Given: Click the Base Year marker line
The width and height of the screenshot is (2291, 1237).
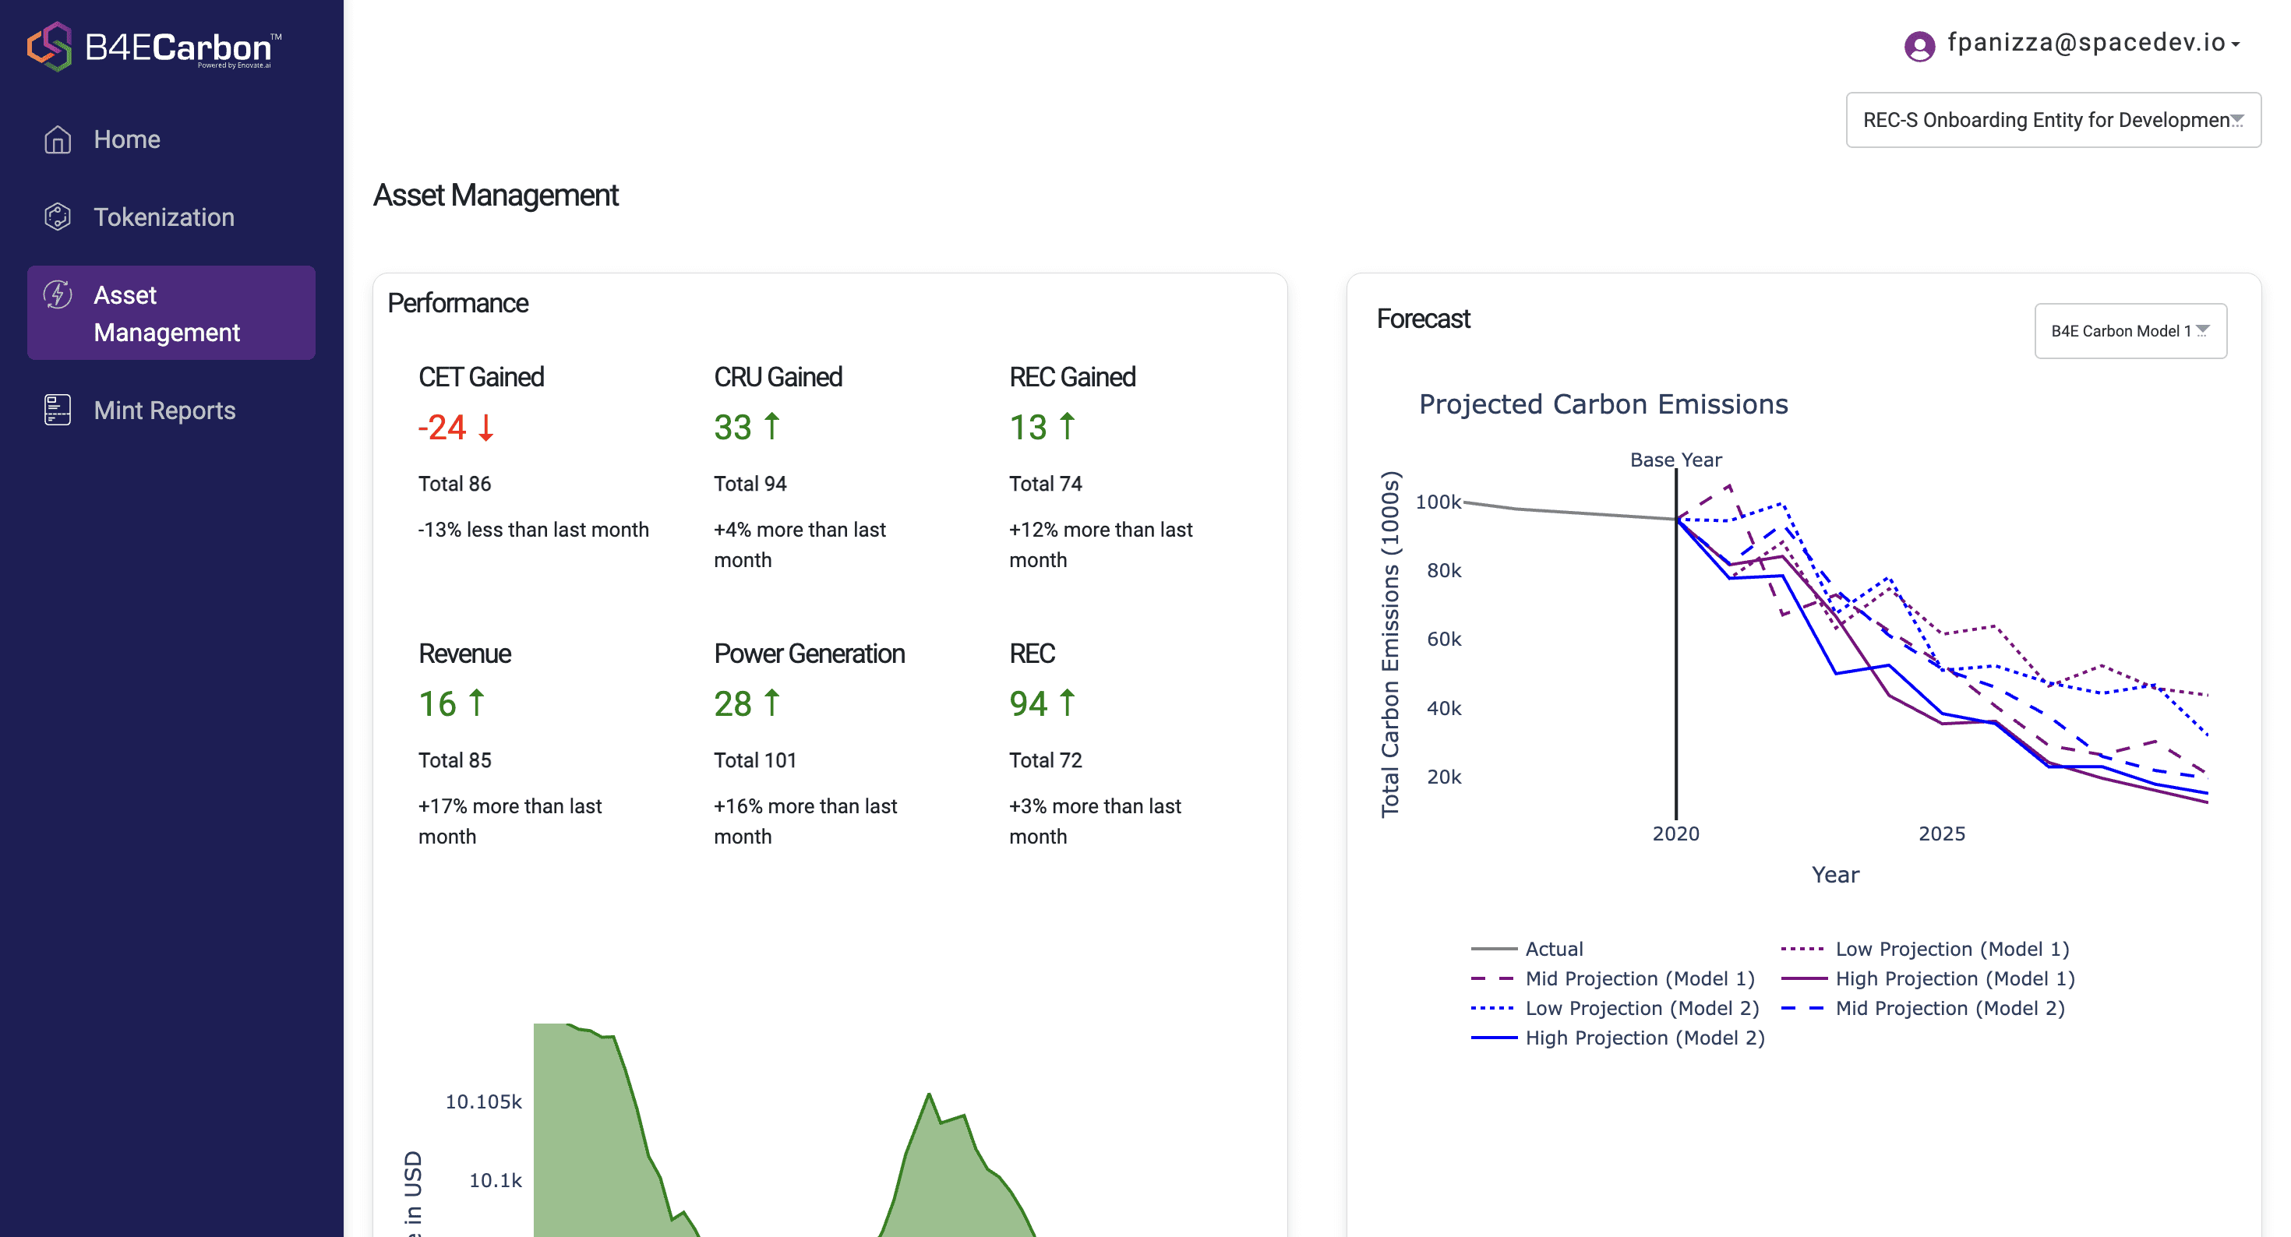Looking at the screenshot, I should pyautogui.click(x=1675, y=667).
